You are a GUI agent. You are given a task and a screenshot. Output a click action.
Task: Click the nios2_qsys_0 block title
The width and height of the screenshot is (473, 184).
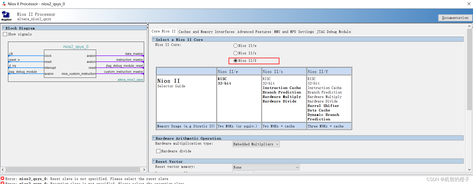coord(76,47)
